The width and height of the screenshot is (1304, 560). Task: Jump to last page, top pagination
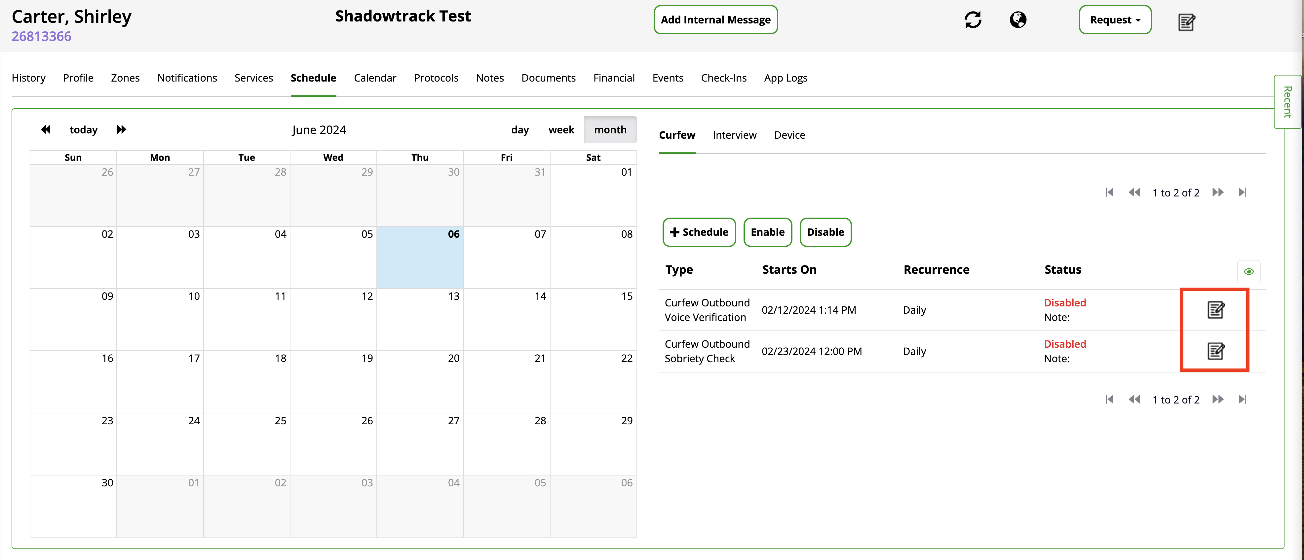click(x=1242, y=192)
